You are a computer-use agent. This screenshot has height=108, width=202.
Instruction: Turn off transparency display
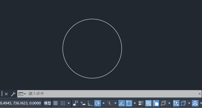148,103
